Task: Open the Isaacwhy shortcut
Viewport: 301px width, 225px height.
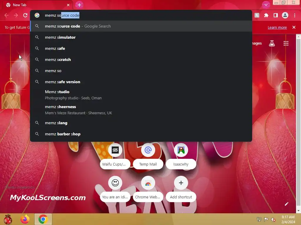Action: (181, 156)
